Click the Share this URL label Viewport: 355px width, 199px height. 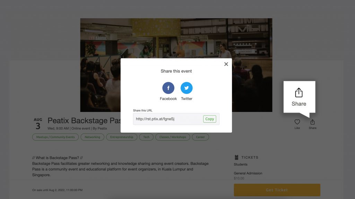point(142,110)
